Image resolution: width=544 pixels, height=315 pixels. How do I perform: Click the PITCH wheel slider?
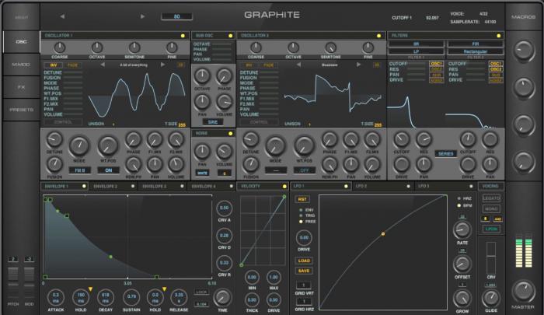pos(12,278)
